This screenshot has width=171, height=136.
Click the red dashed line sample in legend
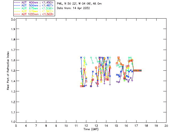coord(17,14)
